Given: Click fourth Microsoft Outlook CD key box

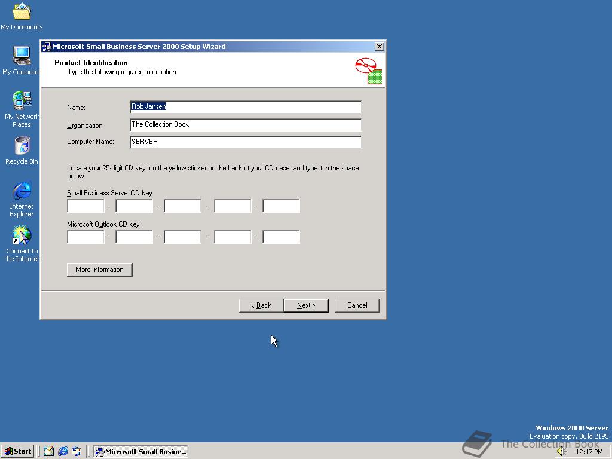Looking at the screenshot, I should tap(232, 237).
